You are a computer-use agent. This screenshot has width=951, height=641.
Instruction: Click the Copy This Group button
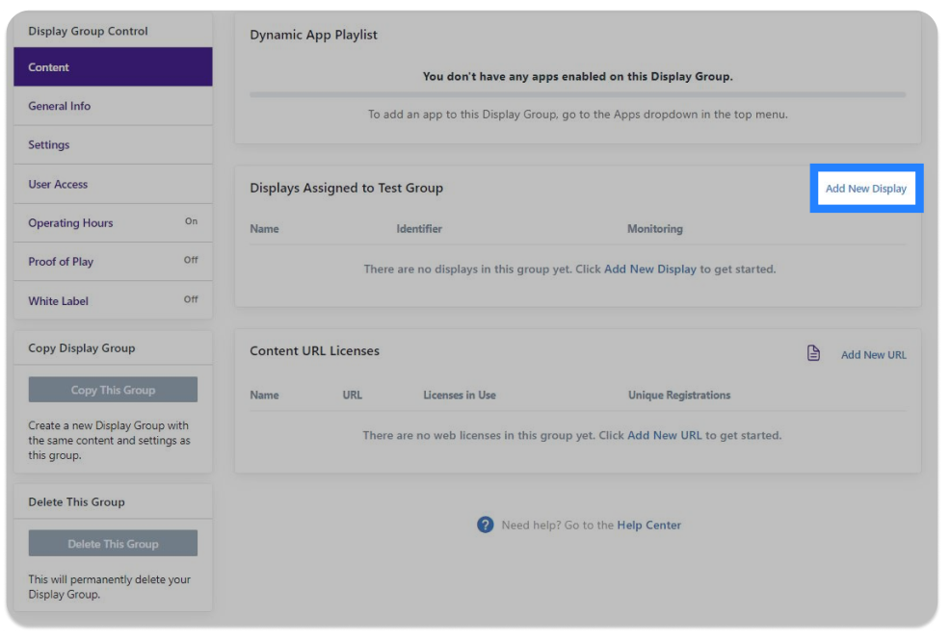click(113, 390)
